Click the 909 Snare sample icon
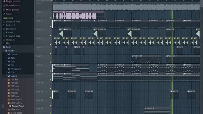The height and width of the screenshot is (114, 203). 9,96
